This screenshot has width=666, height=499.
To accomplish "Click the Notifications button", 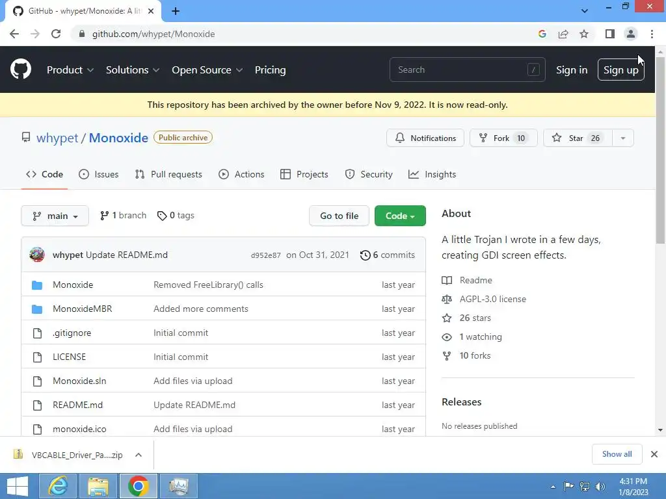I will coord(425,138).
